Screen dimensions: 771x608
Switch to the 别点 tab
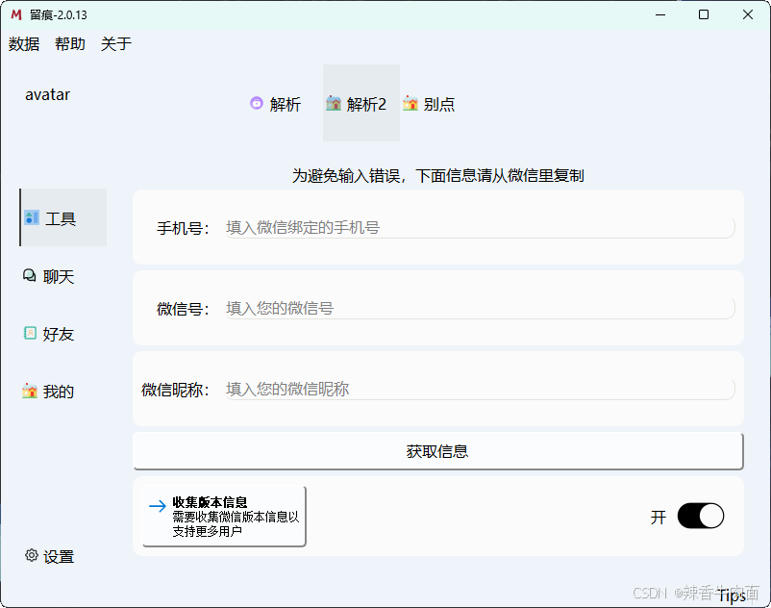point(429,104)
